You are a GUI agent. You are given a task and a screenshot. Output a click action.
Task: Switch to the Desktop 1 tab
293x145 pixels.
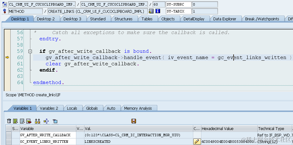pos(20,19)
